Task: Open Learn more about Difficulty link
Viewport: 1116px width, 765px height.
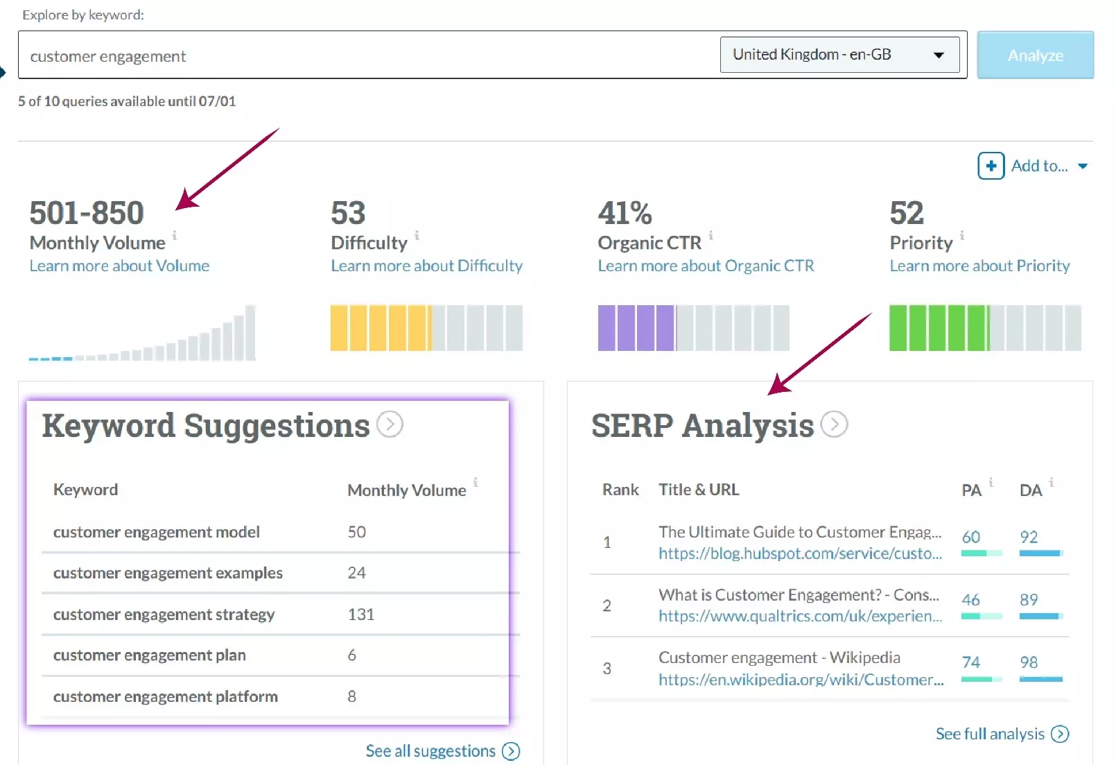Action: click(426, 266)
